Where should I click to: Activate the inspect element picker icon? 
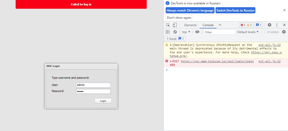click(x=168, y=25)
